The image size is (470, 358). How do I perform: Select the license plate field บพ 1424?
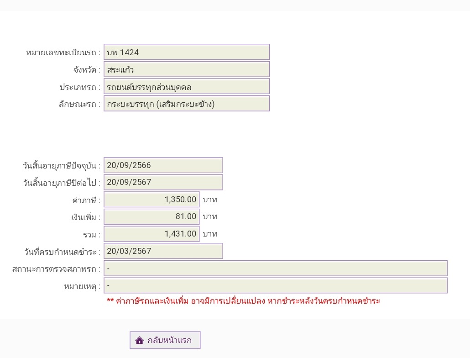coord(187,52)
